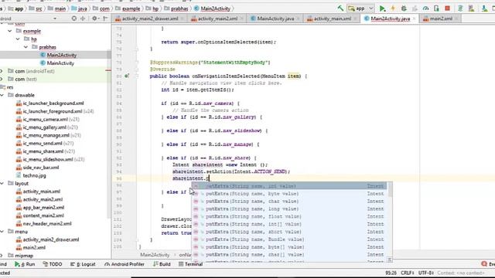Click the 'java' breadcrumb folder
This screenshot has height=278, width=495.
pos(79,8)
